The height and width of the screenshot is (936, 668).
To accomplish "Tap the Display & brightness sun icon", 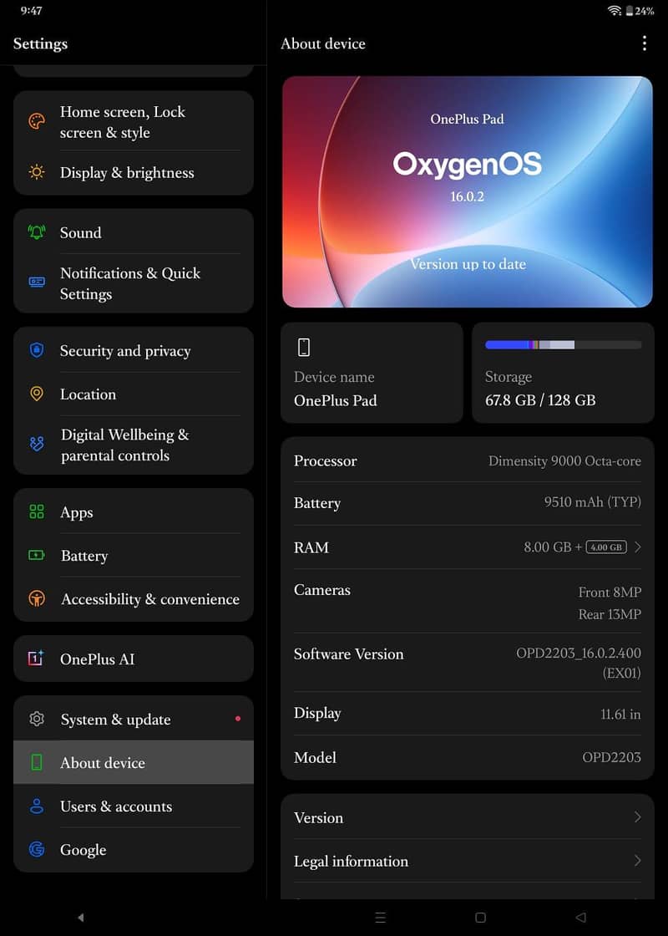I will [37, 172].
